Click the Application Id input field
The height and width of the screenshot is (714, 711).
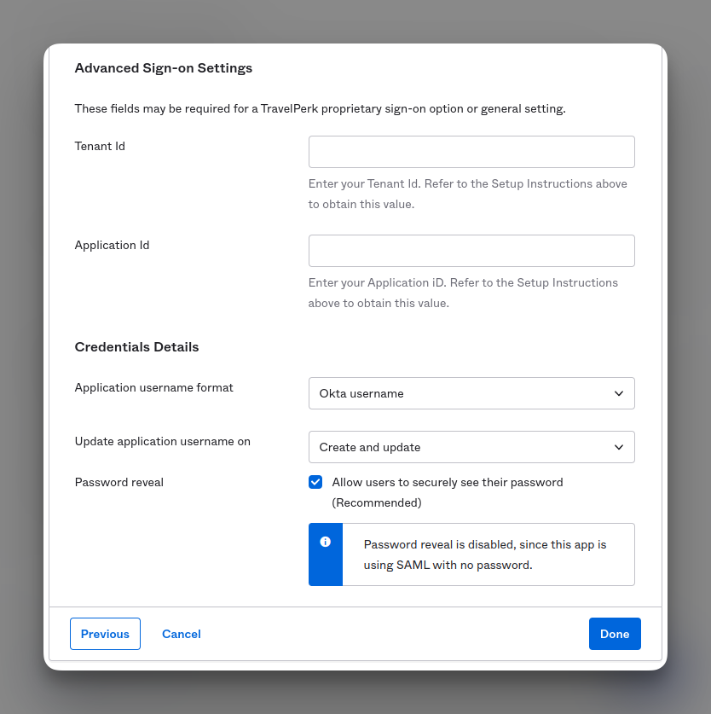[x=471, y=251]
